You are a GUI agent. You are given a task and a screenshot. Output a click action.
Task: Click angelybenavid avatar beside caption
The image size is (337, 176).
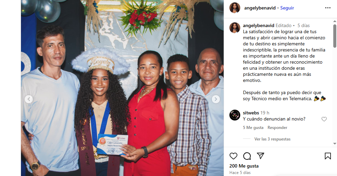(x=235, y=28)
